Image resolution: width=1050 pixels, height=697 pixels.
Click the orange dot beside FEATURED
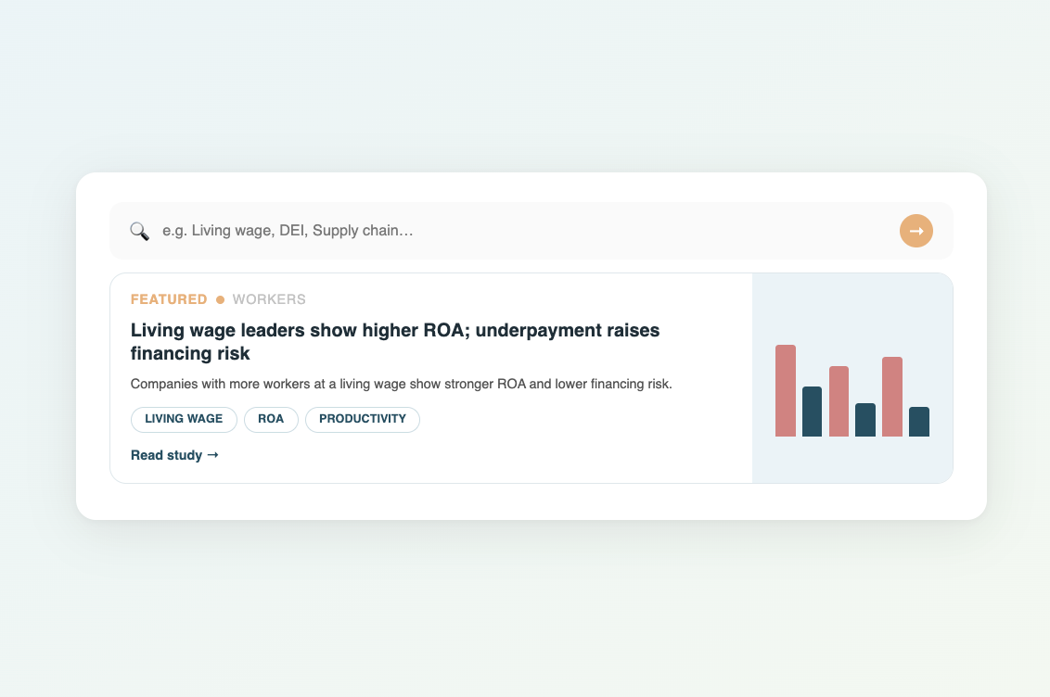(220, 299)
